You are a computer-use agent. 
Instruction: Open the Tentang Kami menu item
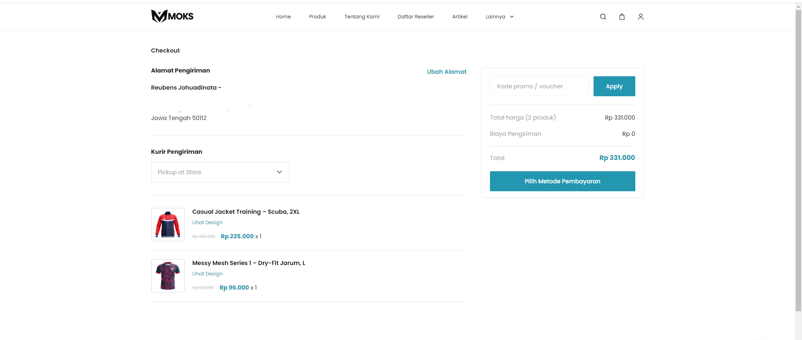click(362, 17)
